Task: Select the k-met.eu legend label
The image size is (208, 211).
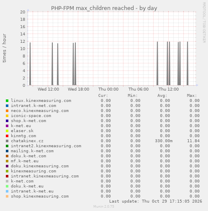Action: click(x=21, y=126)
